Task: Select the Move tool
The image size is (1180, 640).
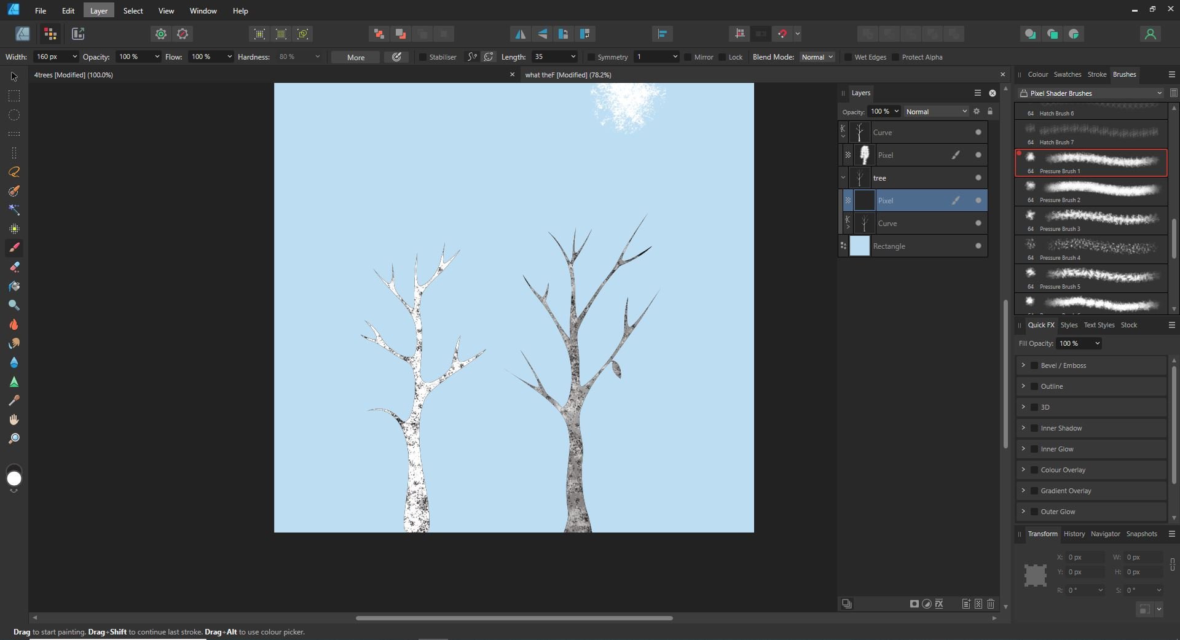Action: [14, 77]
